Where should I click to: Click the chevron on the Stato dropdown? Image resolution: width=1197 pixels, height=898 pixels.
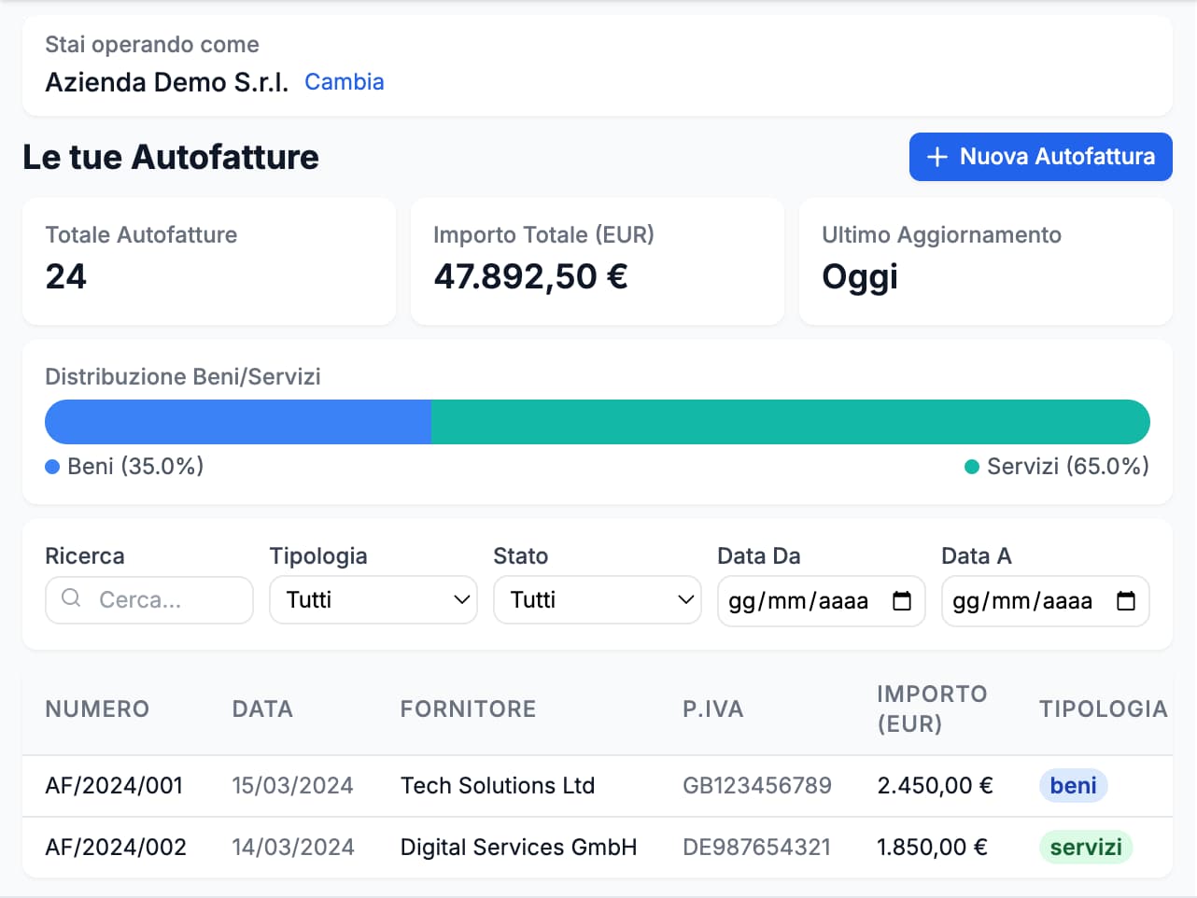pos(685,600)
